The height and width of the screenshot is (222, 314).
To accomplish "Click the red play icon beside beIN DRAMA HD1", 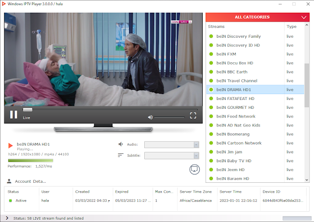I will 10,146.
